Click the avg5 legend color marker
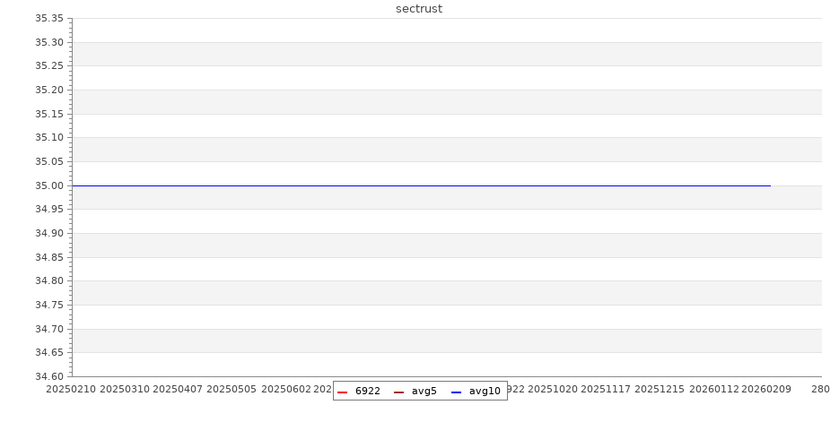The width and height of the screenshot is (839, 448). [x=398, y=392]
